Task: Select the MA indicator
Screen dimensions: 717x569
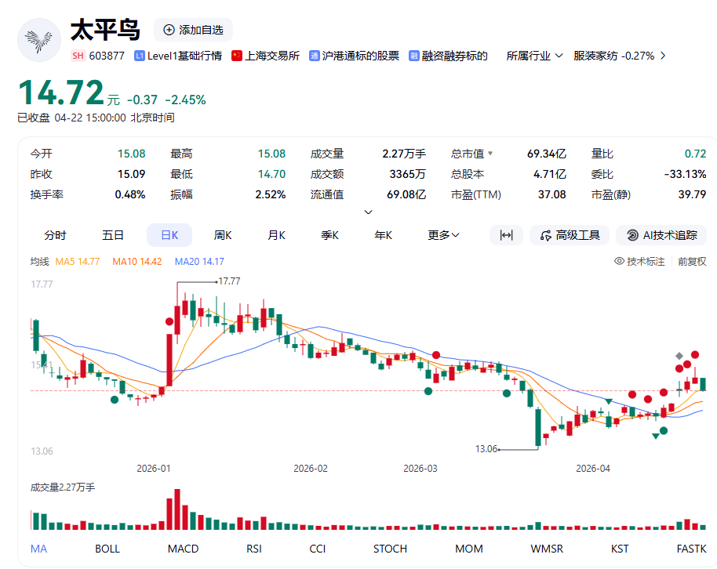Action: click(39, 549)
